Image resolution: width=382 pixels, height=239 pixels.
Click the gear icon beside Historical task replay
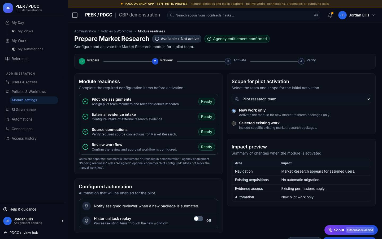(86, 220)
